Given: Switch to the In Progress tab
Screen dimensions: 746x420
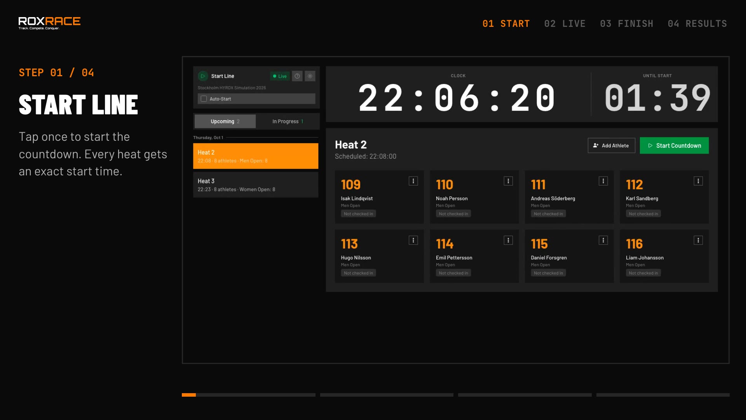Looking at the screenshot, I should tap(288, 121).
